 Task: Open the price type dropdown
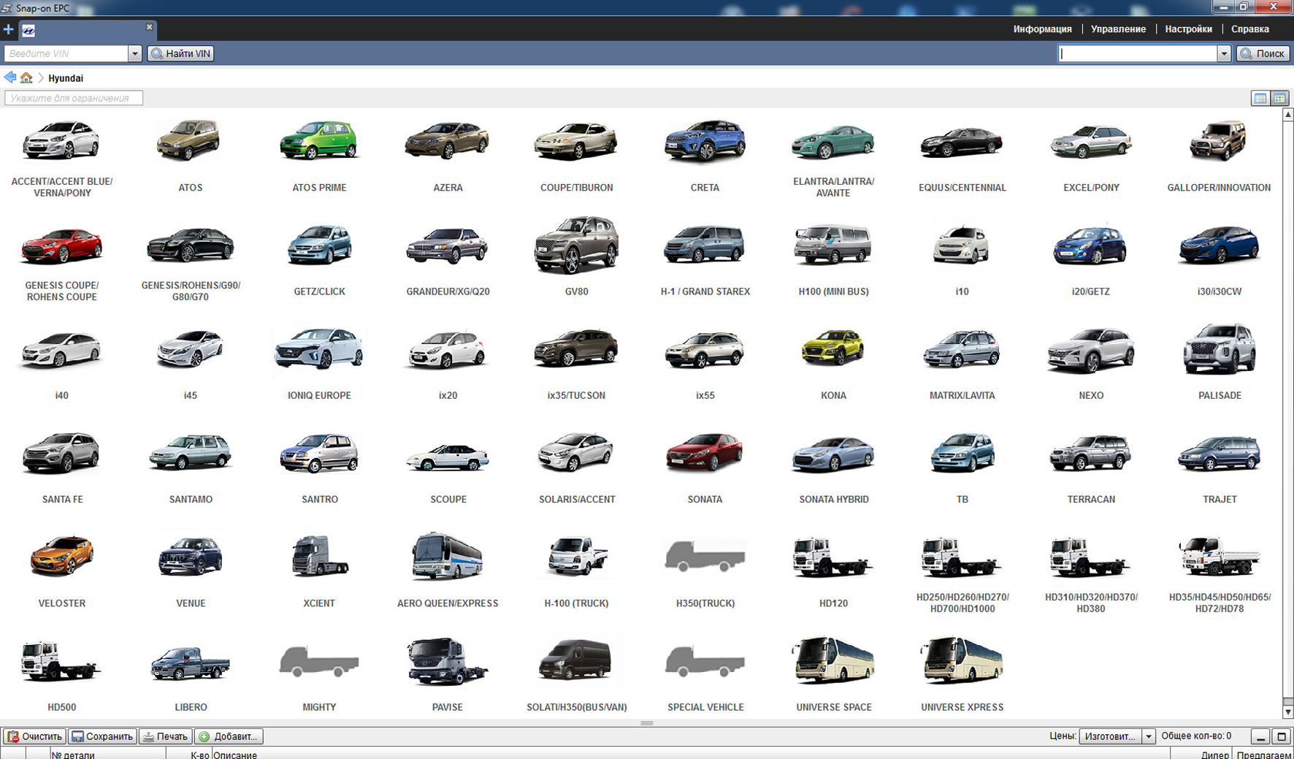1148,736
